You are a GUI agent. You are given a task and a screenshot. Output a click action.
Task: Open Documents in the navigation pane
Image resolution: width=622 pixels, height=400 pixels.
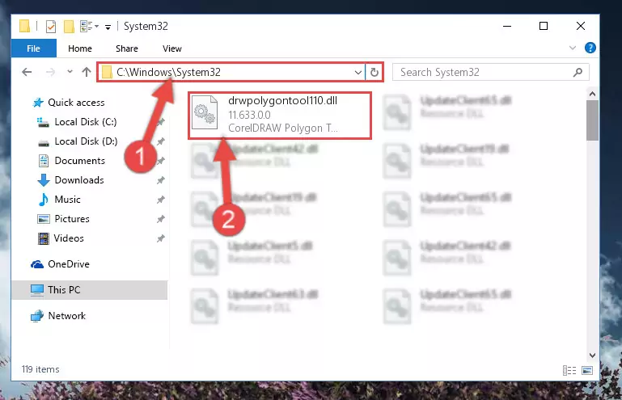[x=80, y=161]
